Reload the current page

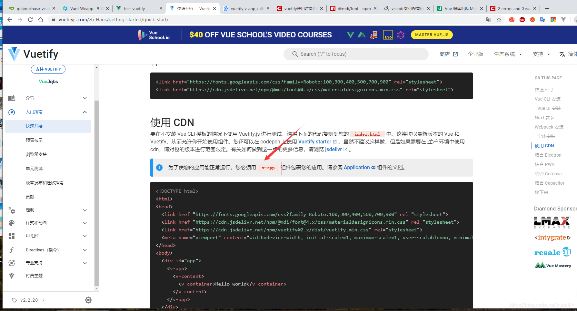[x=30, y=20]
